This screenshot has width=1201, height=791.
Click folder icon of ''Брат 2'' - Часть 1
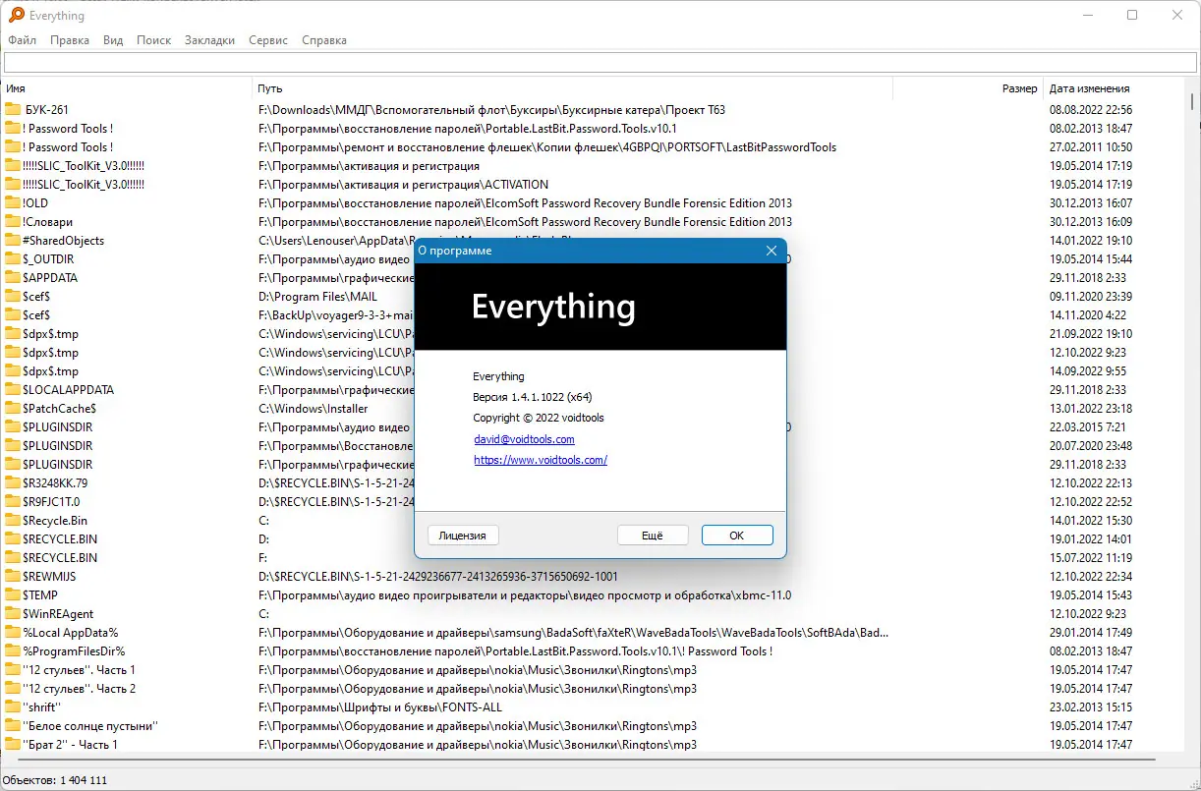point(13,745)
